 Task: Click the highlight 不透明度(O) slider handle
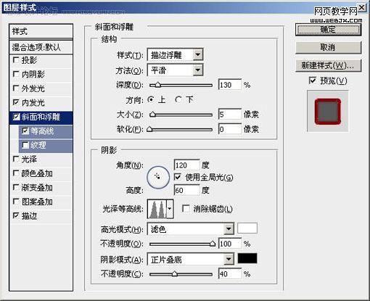coord(213,244)
